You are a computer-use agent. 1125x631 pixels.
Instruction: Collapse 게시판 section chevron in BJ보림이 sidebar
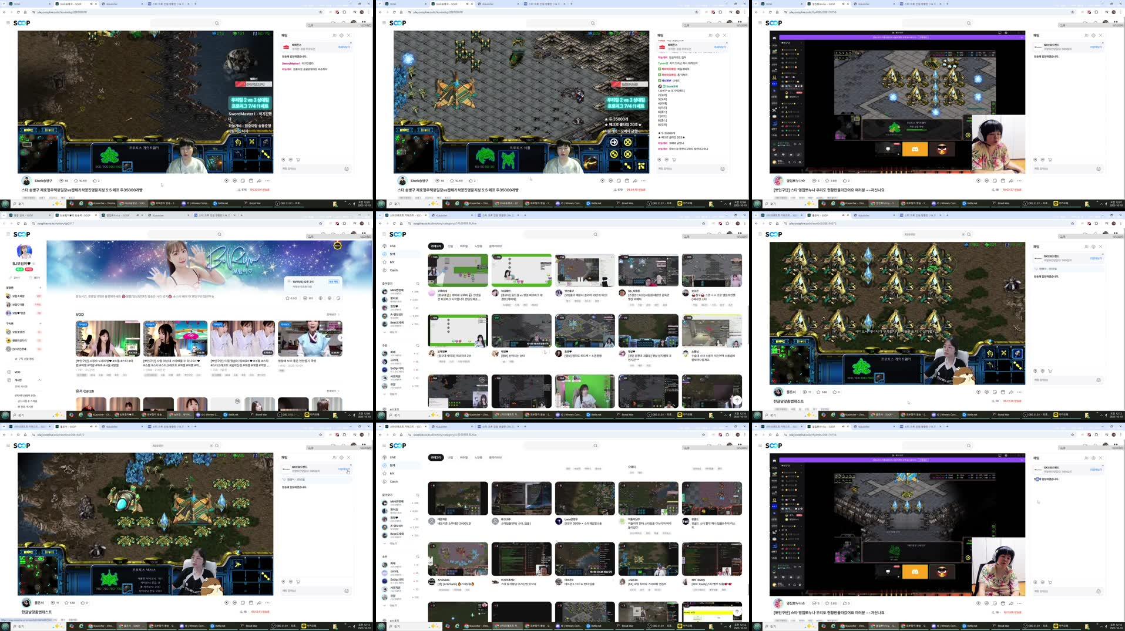tap(39, 380)
